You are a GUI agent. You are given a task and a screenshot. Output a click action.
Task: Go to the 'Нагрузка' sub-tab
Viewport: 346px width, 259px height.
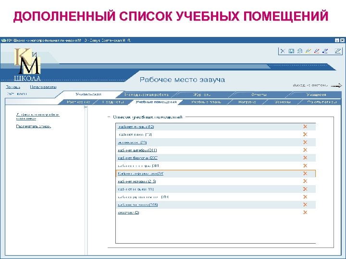[247, 102]
